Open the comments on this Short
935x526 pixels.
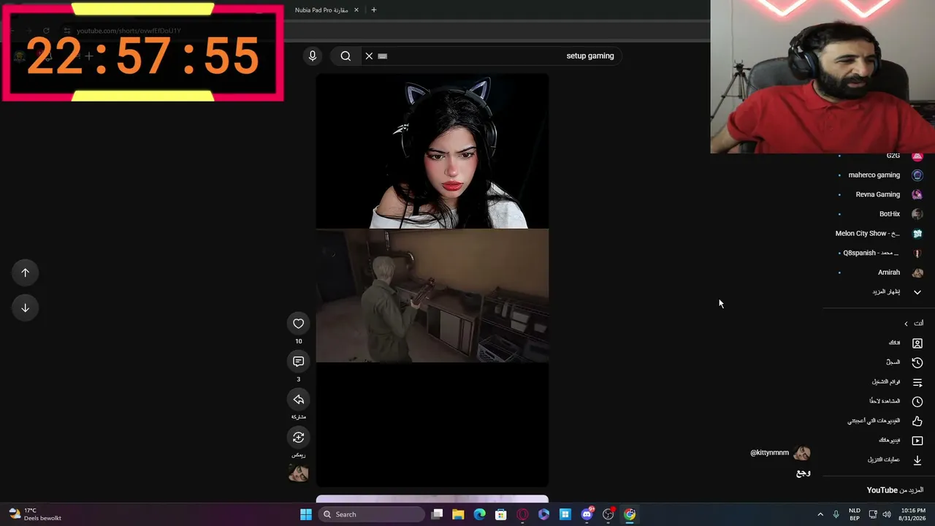click(298, 362)
